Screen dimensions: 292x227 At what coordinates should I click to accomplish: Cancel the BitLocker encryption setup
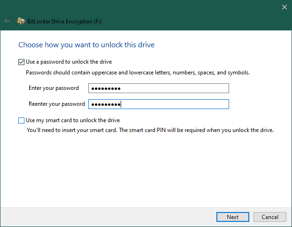[269, 217]
